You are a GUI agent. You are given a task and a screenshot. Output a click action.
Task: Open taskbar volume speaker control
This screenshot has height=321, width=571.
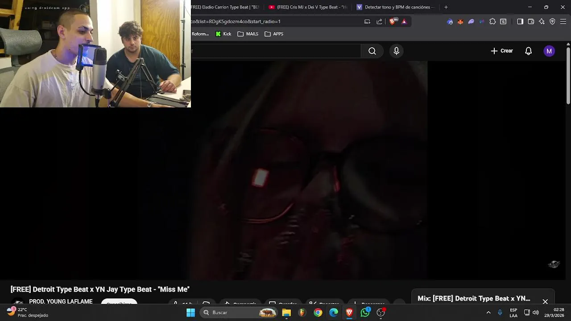pyautogui.click(x=536, y=313)
